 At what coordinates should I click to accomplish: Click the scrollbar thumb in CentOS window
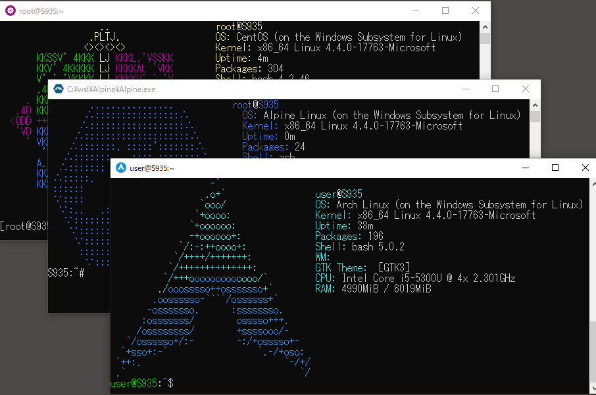coord(485,39)
